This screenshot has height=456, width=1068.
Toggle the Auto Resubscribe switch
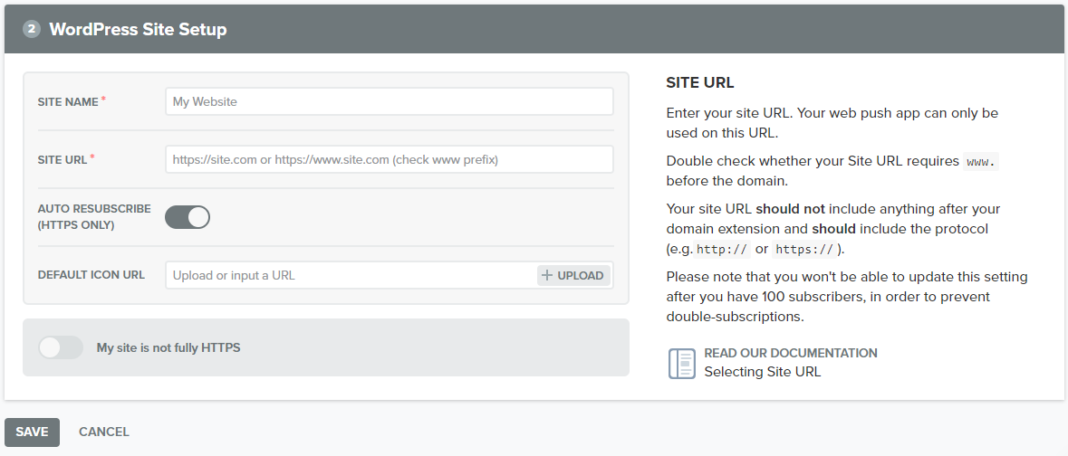click(188, 218)
